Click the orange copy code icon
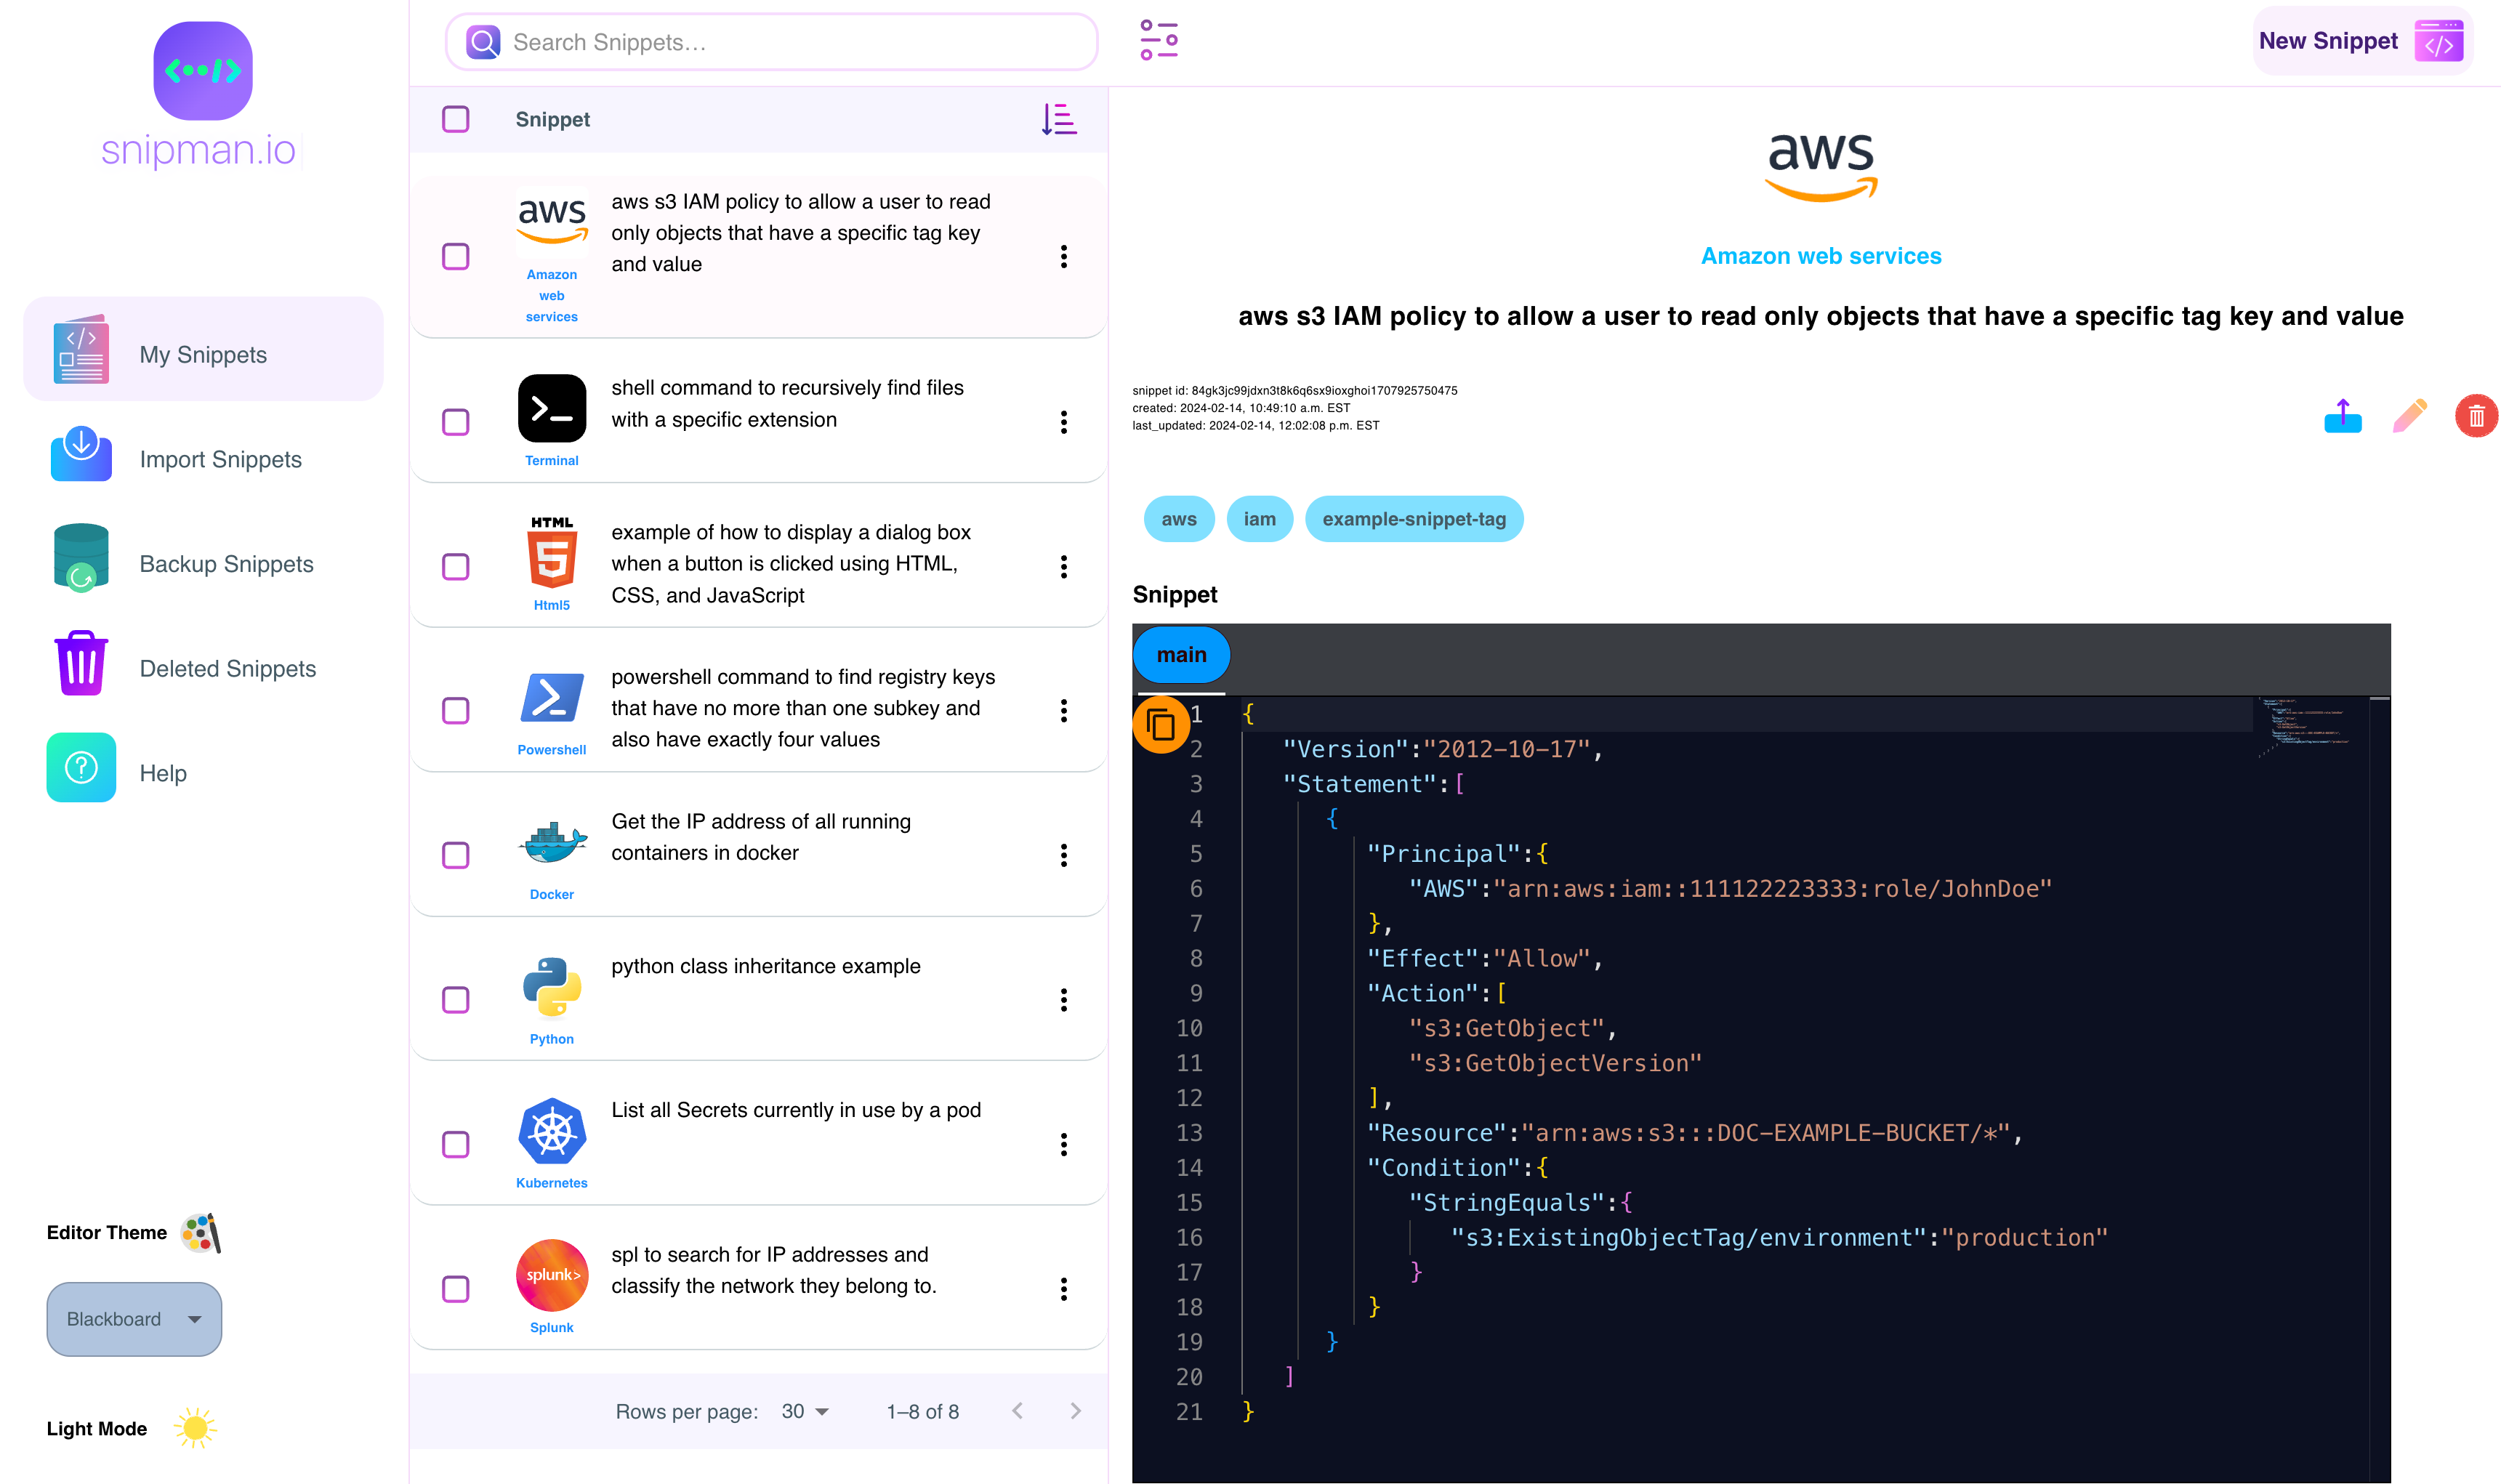 pos(1160,724)
